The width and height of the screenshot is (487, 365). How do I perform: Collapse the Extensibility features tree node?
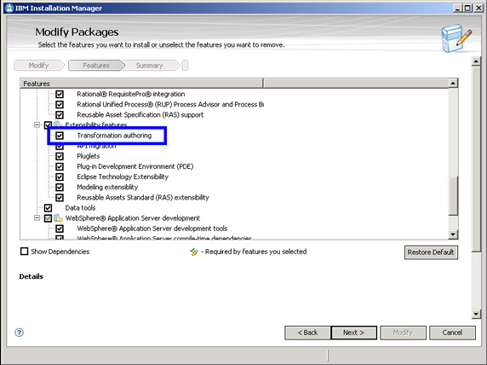coord(37,125)
